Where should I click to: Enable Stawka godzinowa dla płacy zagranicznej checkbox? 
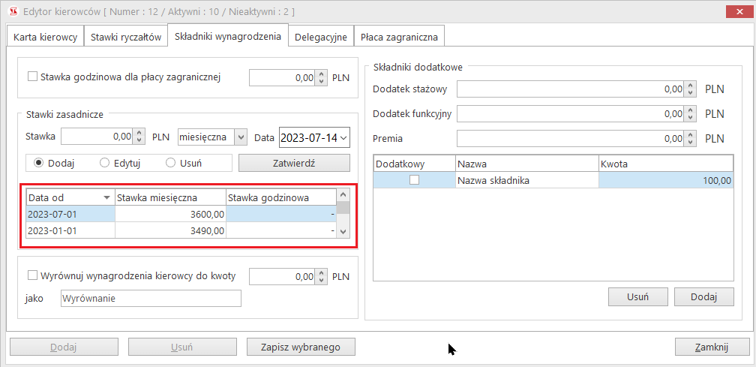33,77
